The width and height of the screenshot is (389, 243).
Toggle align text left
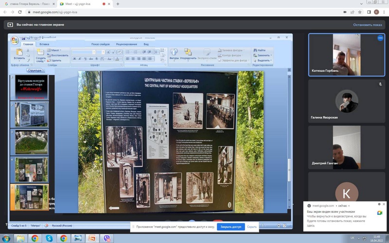[128, 59]
